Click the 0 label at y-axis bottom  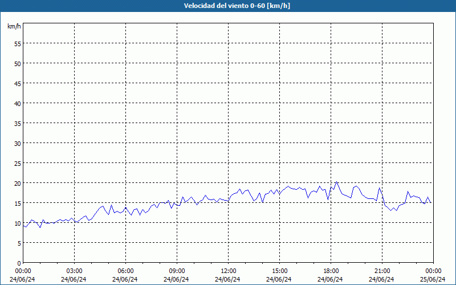pos(19,263)
